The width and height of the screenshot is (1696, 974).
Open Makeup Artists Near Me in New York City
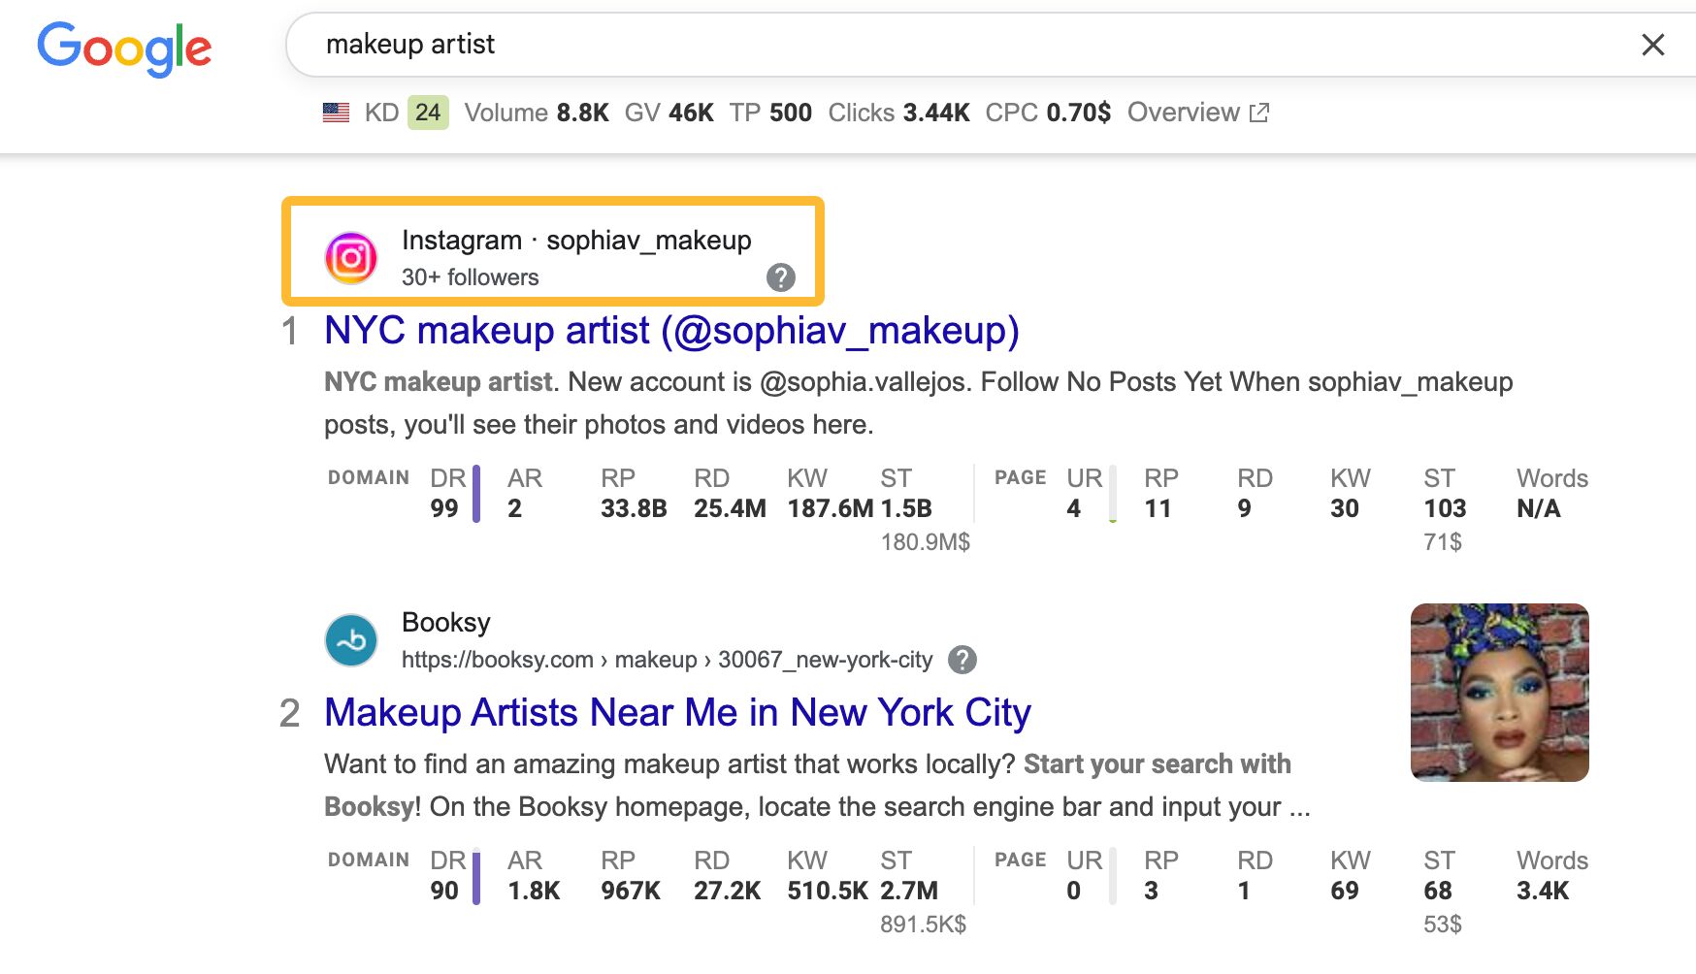(677, 711)
